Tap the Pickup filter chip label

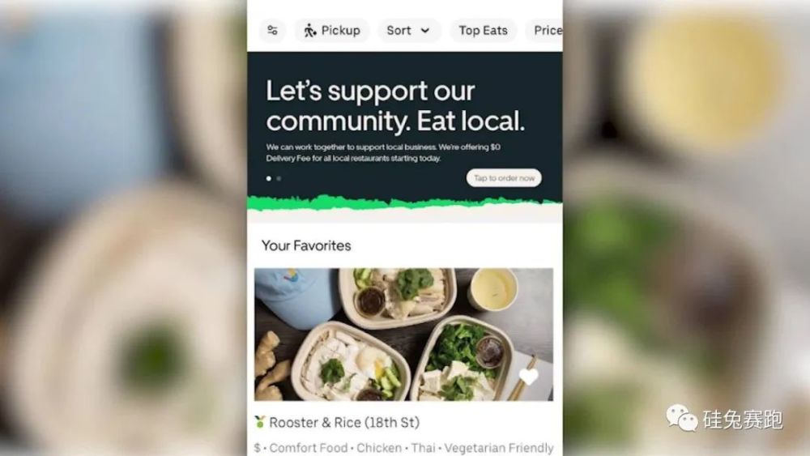coord(340,31)
